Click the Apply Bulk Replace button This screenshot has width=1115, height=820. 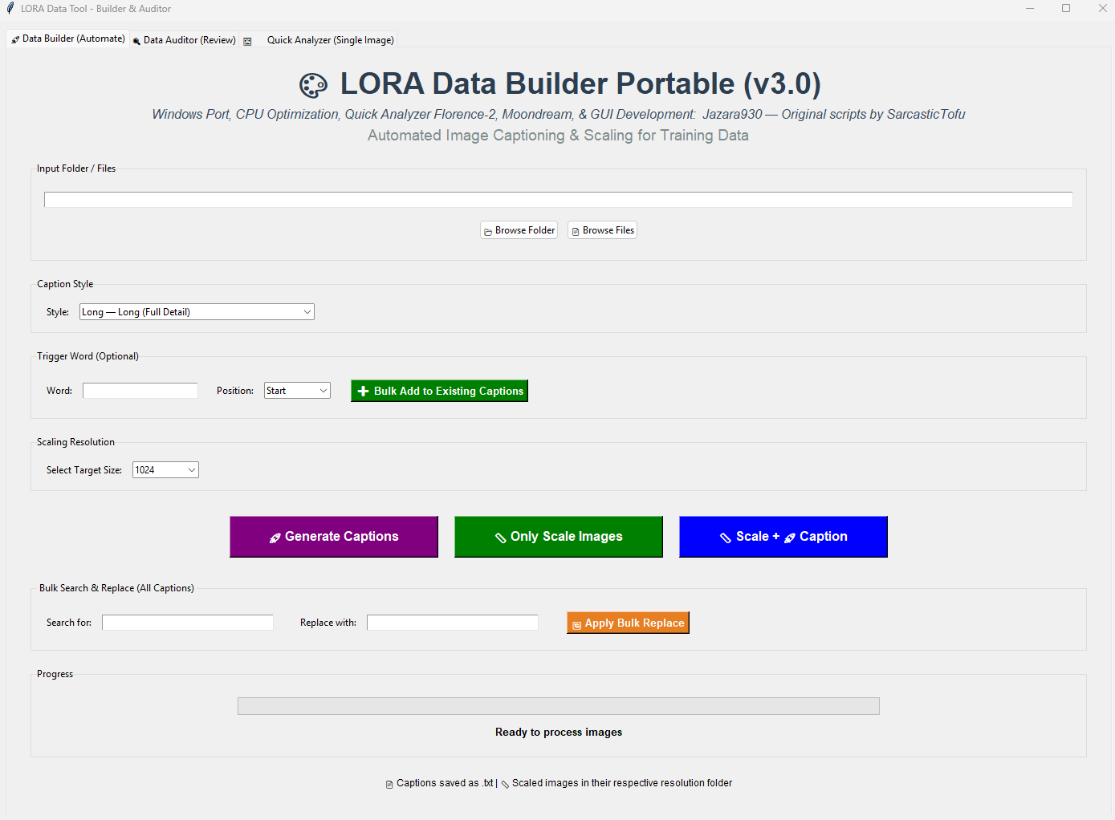[x=628, y=623]
